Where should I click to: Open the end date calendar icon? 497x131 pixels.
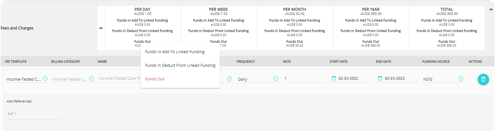[380, 78]
